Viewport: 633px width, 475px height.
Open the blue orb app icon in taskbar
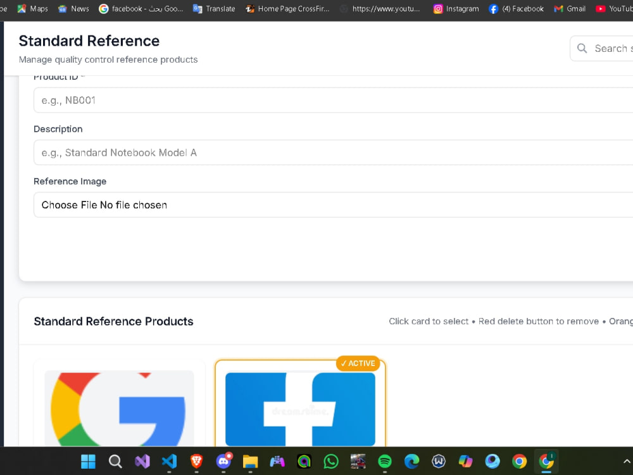(492, 461)
